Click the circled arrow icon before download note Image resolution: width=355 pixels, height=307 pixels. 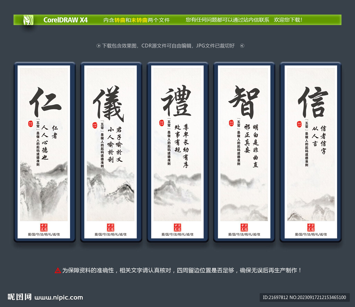coord(98,45)
